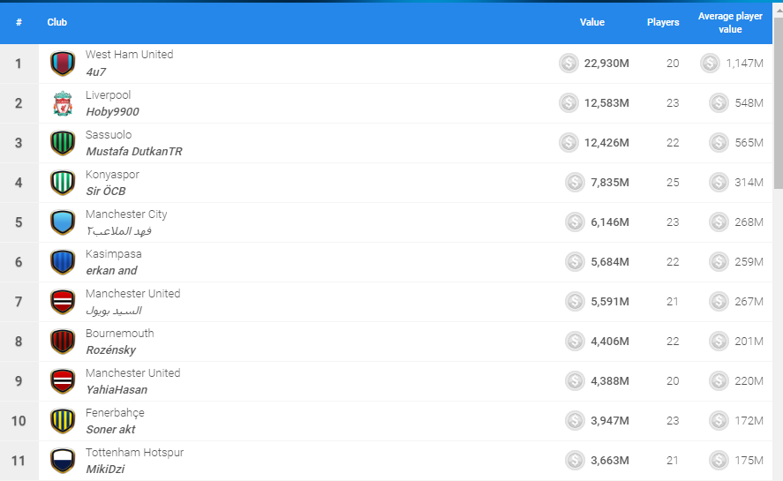Viewport: 783px width, 481px height.
Task: Open manager profile Mustafa DutkanTR
Action: (x=134, y=151)
